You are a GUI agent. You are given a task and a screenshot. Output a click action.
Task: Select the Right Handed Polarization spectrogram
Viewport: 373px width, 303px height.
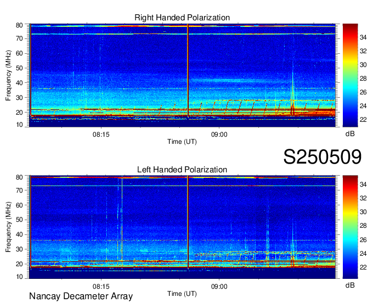pyautogui.click(x=183, y=75)
